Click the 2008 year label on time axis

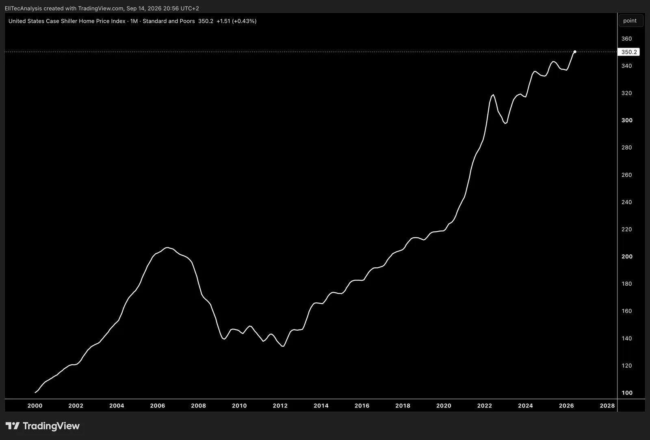tap(198, 405)
